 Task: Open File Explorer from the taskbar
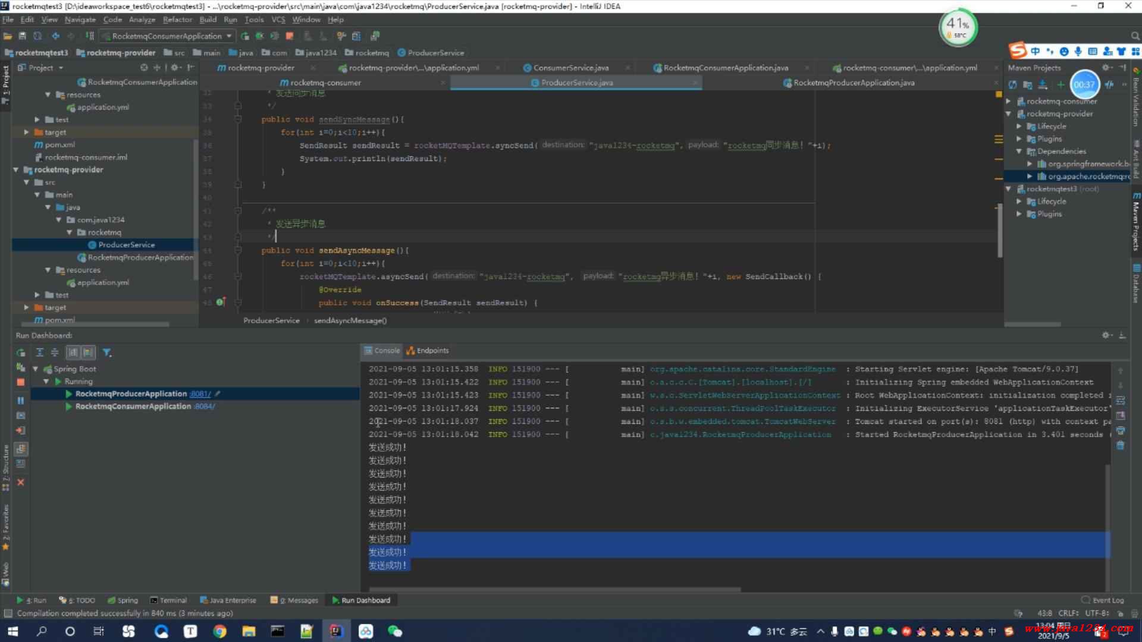pyautogui.click(x=249, y=631)
